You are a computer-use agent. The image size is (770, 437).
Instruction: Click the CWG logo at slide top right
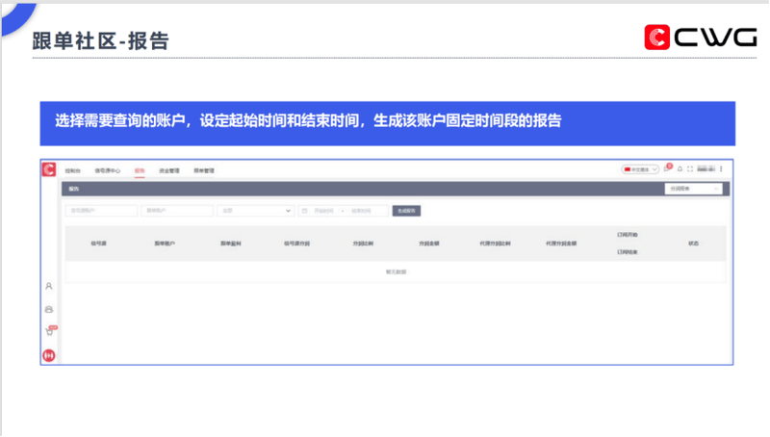pos(701,38)
